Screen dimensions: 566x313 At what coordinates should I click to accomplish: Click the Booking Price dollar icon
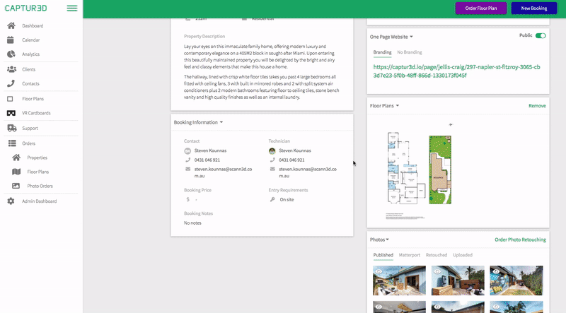click(187, 199)
